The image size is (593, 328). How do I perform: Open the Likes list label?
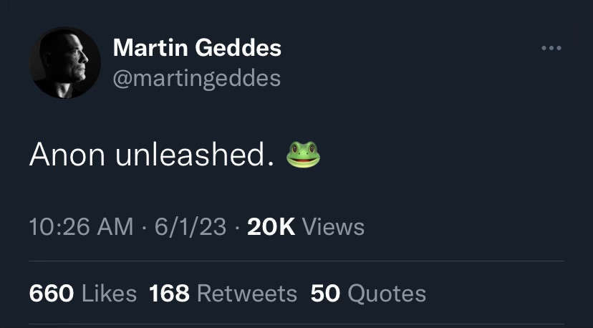(x=108, y=293)
